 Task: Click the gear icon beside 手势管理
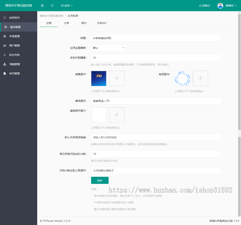5,36
